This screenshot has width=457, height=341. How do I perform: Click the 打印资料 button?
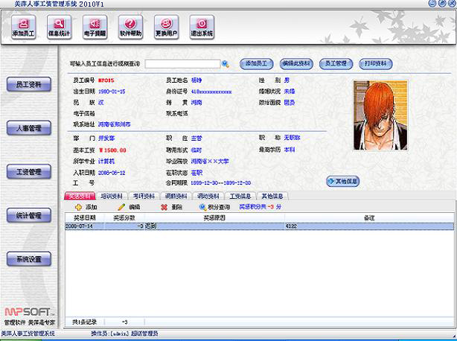pyautogui.click(x=375, y=64)
